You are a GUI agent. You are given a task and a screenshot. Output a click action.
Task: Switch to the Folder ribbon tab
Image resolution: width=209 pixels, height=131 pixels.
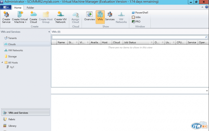(x=30, y=8)
